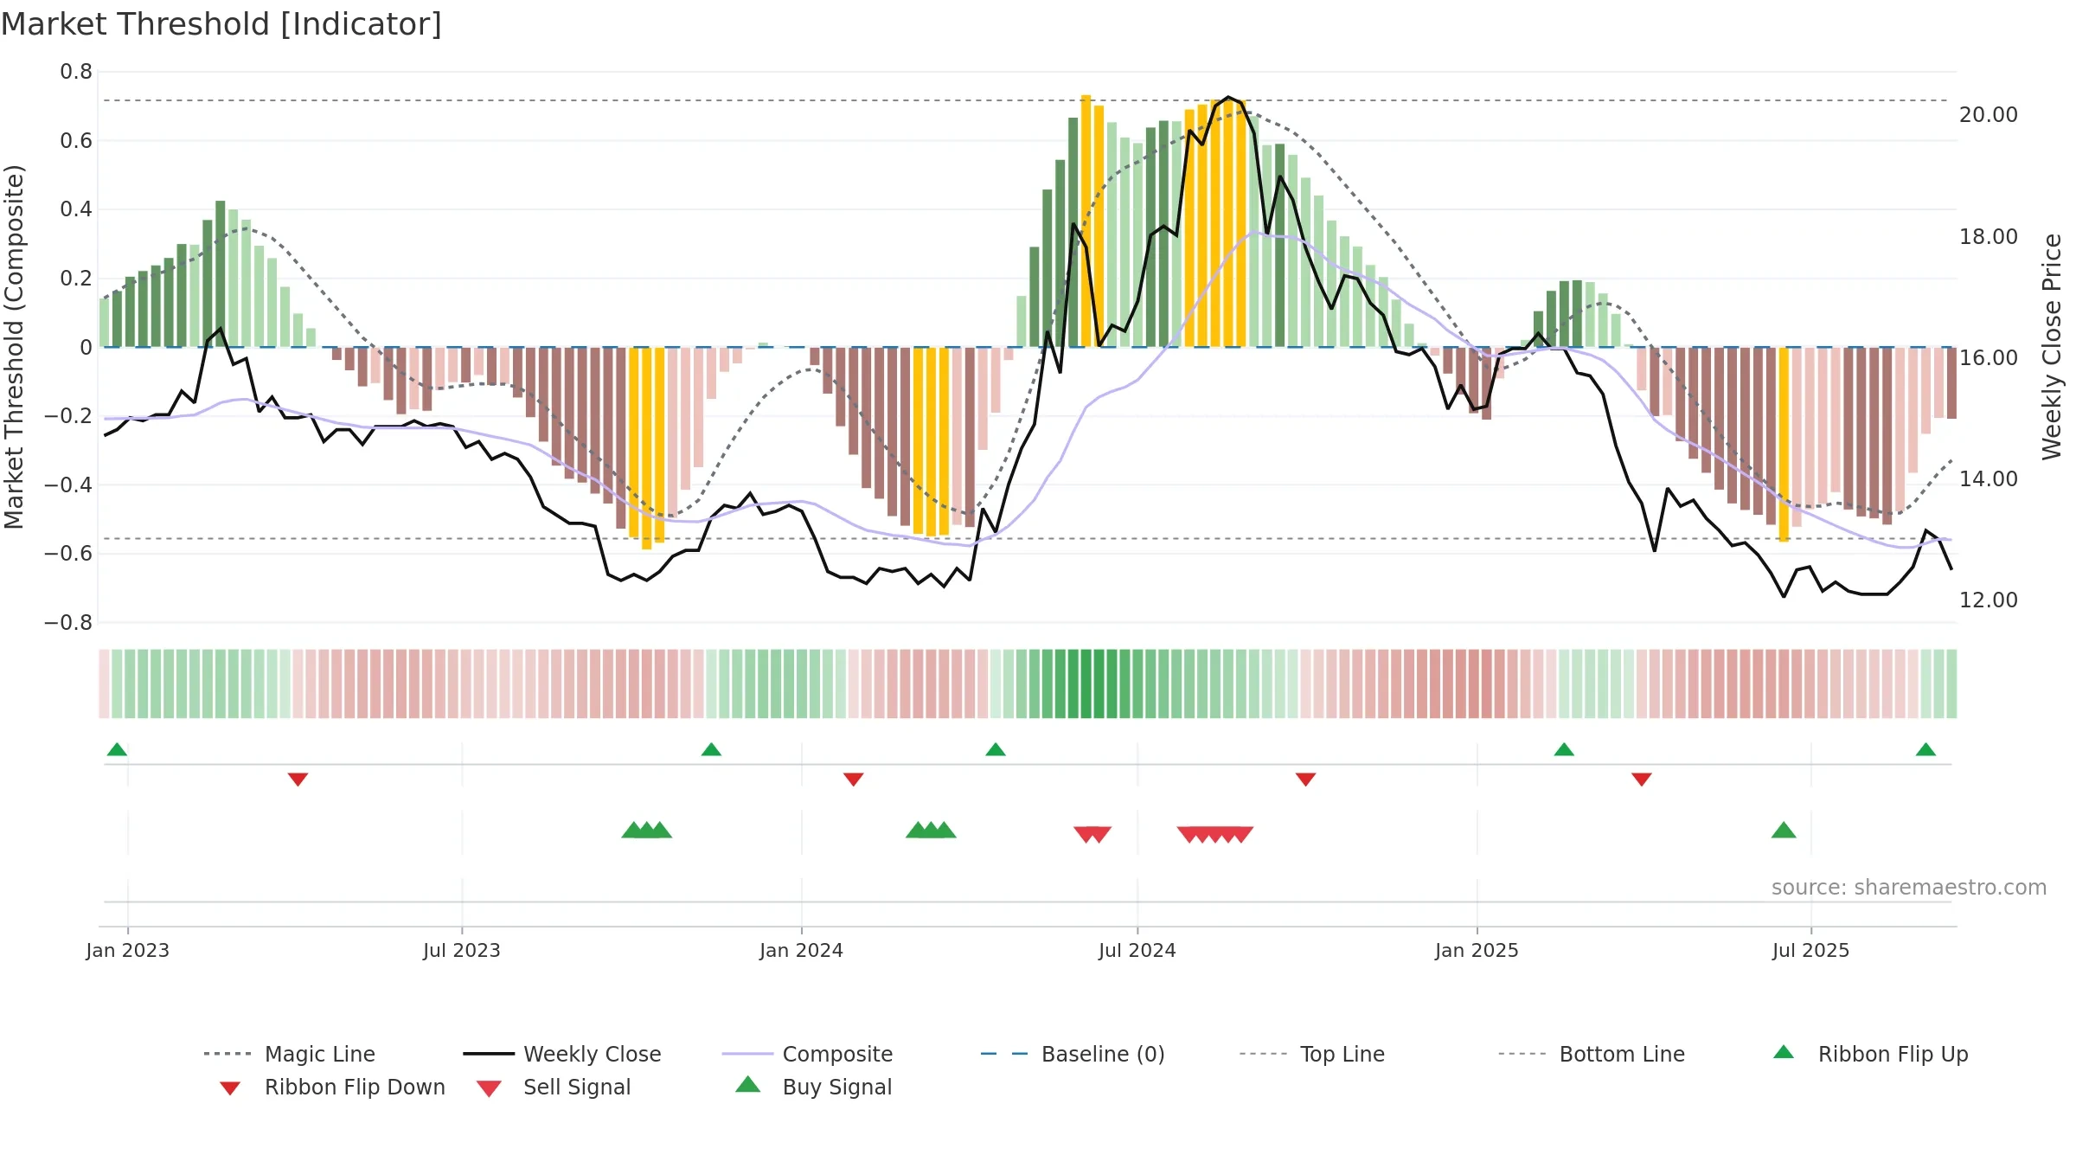This screenshot has height=1168, width=2076.
Task: Toggle Weekly Close legend entry
Action: 562,1054
